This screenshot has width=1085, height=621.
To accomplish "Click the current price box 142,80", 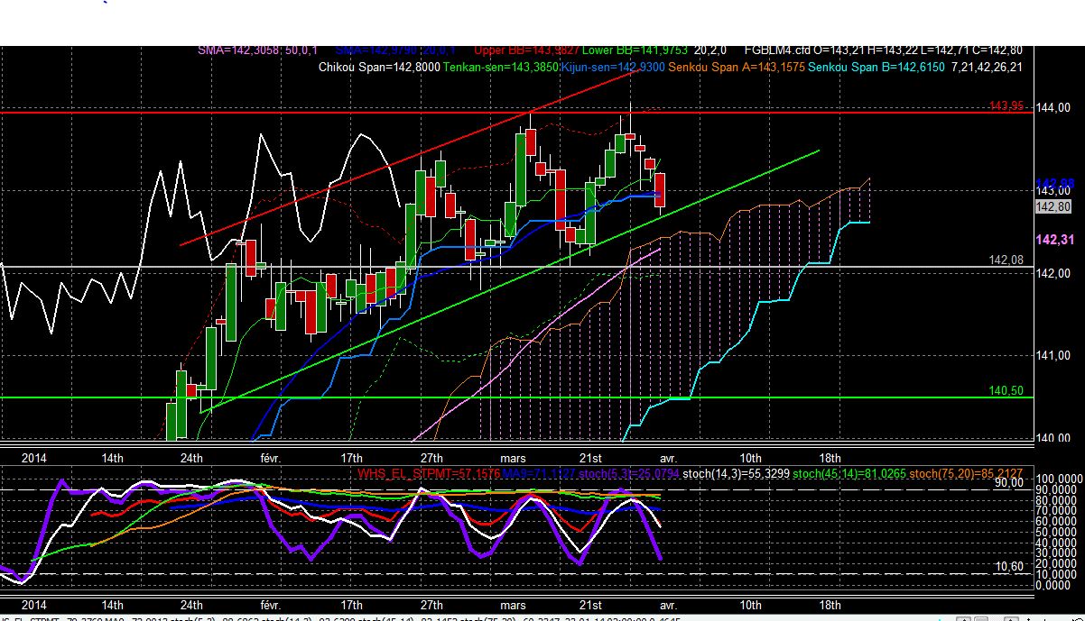I will click(x=1053, y=207).
